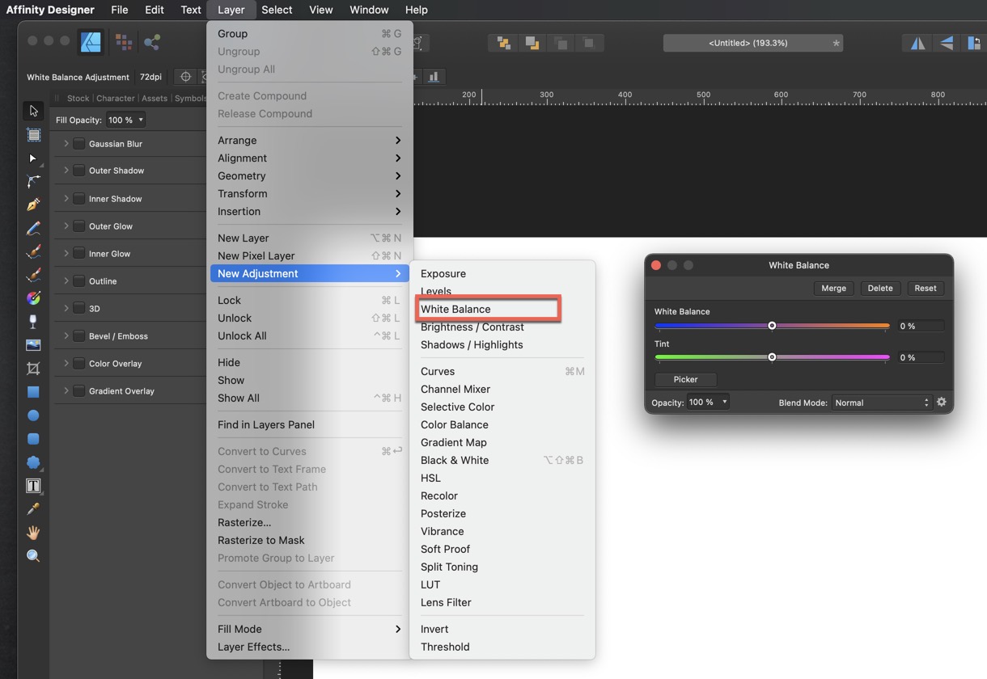Select the Ellipse shape tool
Screen dimensions: 987x679
point(33,415)
